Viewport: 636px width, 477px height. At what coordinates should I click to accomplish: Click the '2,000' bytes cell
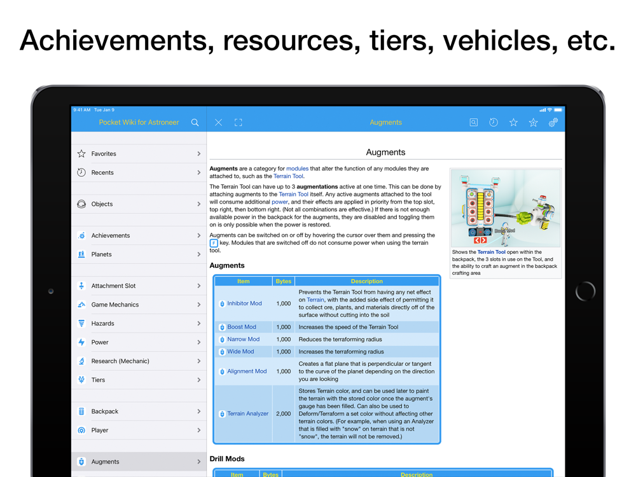[284, 414]
